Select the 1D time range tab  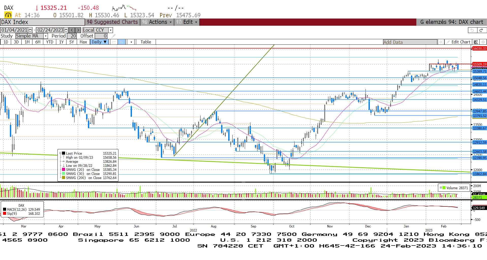tap(6, 42)
